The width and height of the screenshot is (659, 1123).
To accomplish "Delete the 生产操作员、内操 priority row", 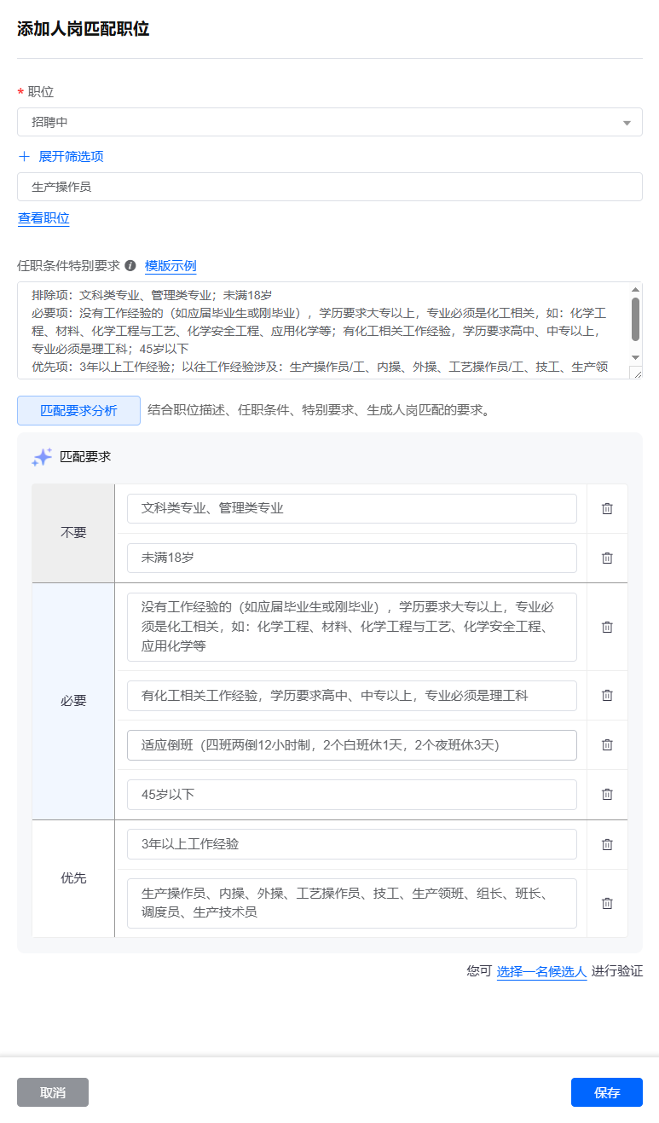I will 607,903.
